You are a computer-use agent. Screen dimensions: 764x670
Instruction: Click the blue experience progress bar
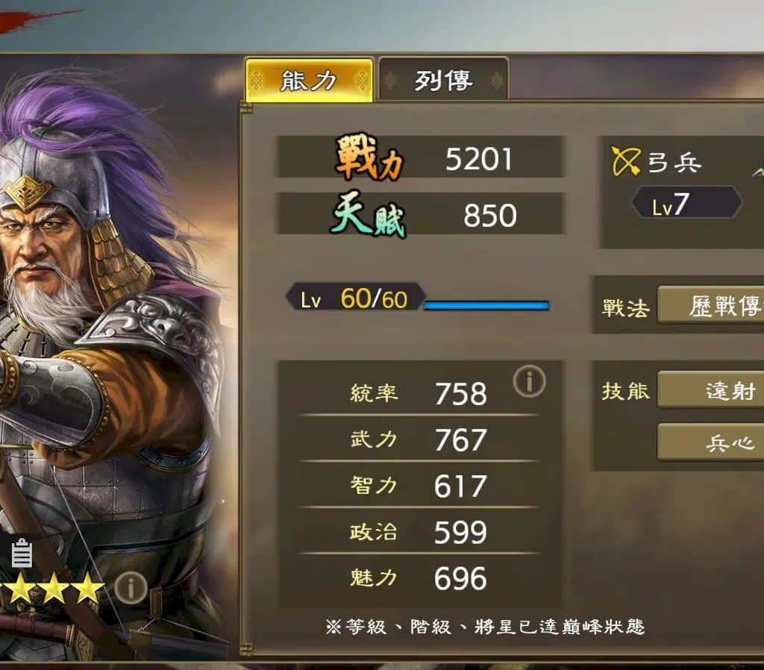tap(486, 305)
